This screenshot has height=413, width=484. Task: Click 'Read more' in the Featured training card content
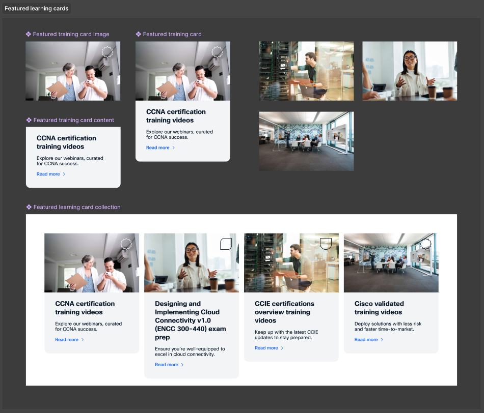point(48,174)
